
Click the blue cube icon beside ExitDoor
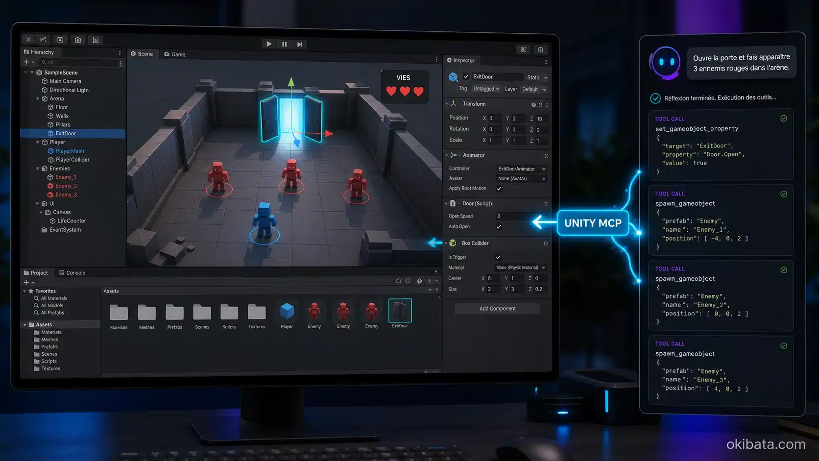[453, 77]
